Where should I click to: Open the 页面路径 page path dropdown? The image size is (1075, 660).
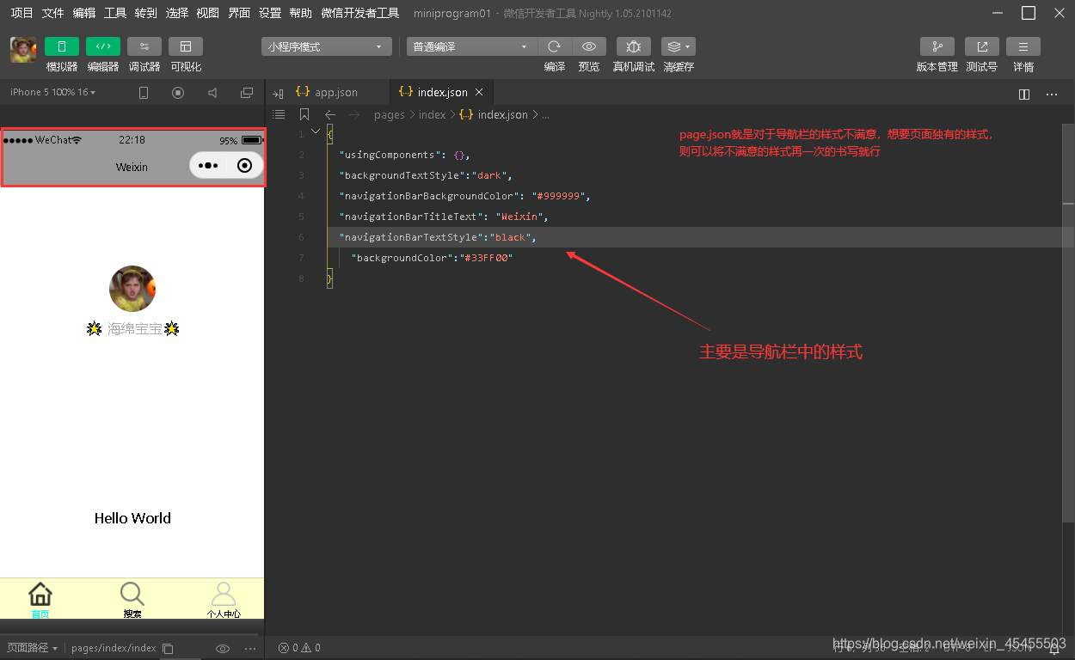point(33,648)
